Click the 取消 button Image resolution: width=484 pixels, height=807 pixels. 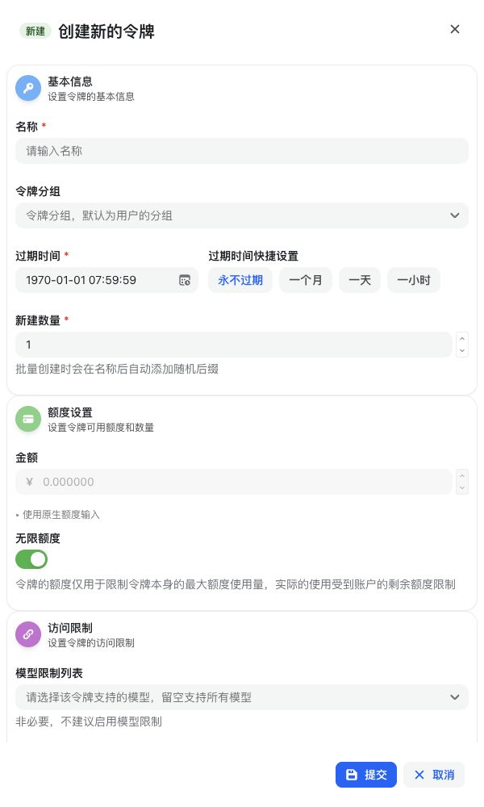point(434,775)
